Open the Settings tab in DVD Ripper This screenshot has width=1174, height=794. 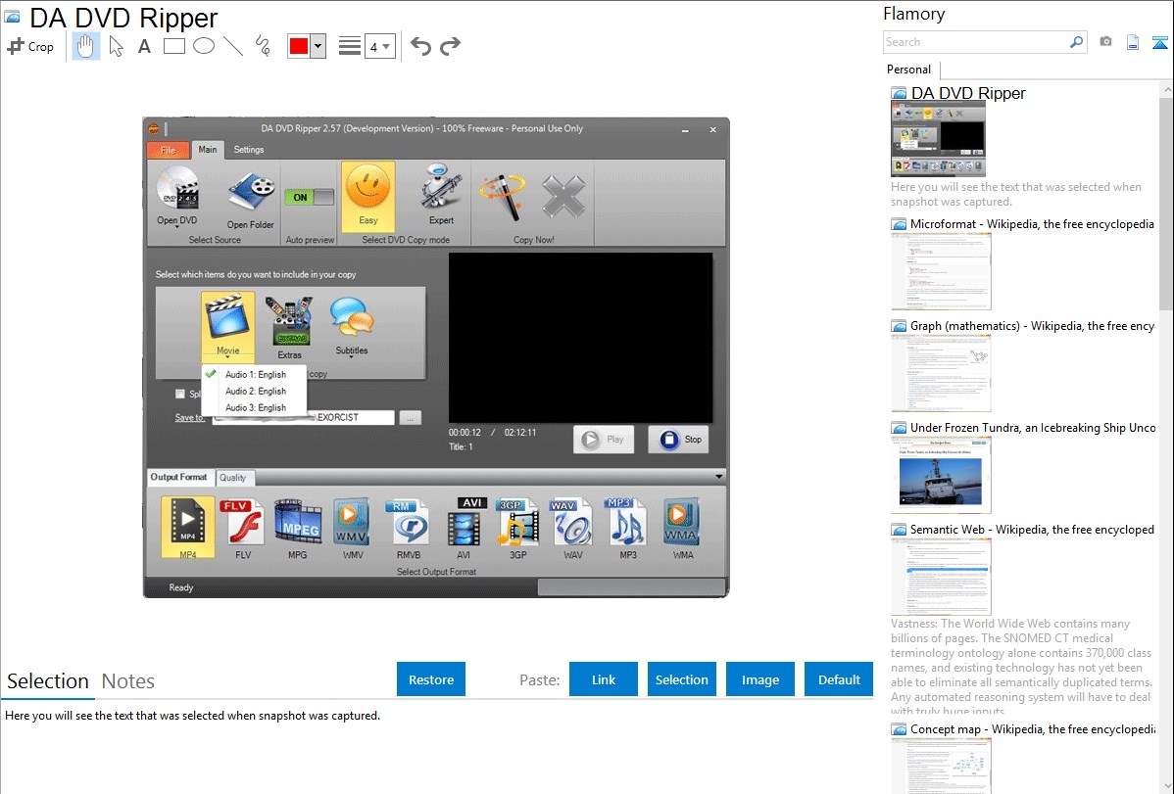click(249, 150)
